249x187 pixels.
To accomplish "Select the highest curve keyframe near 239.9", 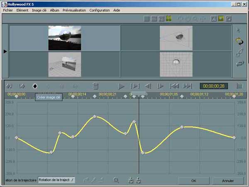I will point(95,116).
